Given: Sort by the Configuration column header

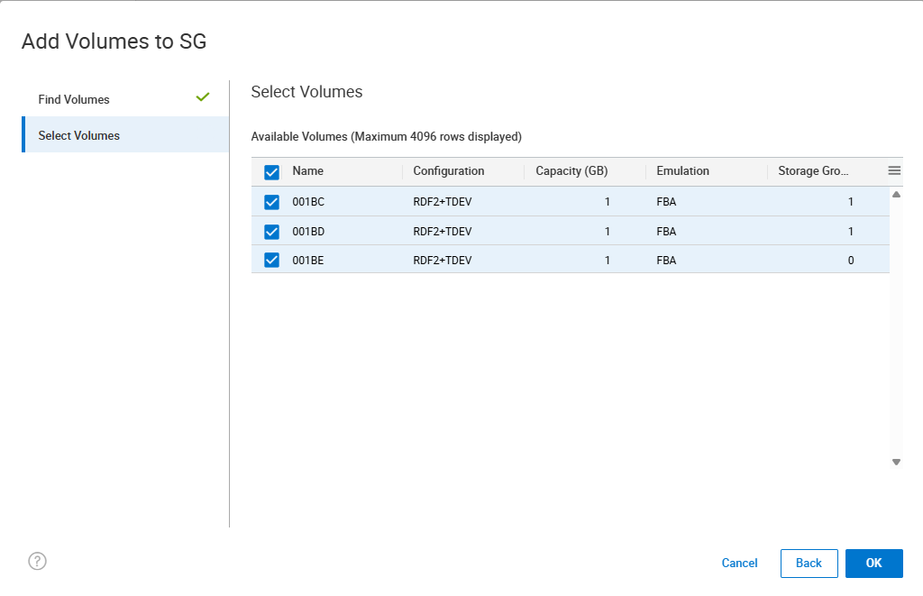Looking at the screenshot, I should 449,171.
